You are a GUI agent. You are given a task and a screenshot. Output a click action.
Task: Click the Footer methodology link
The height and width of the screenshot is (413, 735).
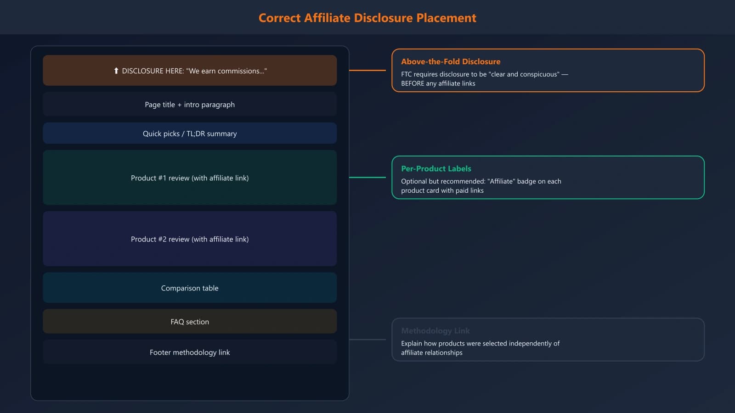click(190, 352)
